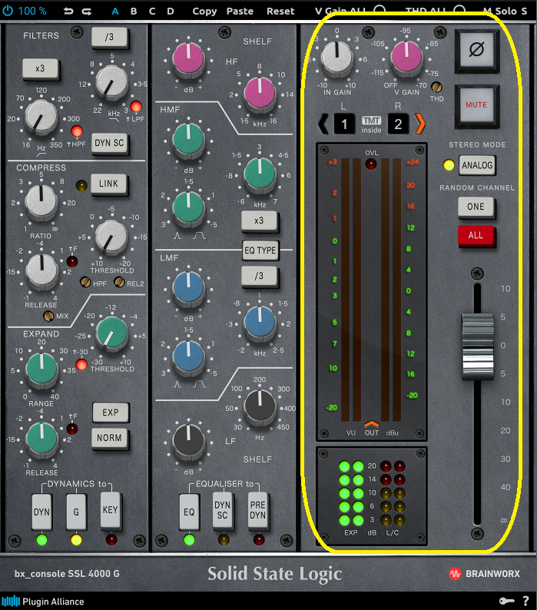Enable the EXP expander mode button
Viewport: 537px width, 610px height.
pos(111,413)
